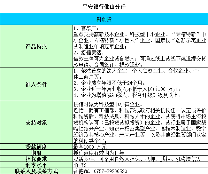Viewport: 208px width, 174px height.
Task: Select the contact cell '香德辉，0757-29236580'
Action: pyautogui.click(x=140, y=171)
